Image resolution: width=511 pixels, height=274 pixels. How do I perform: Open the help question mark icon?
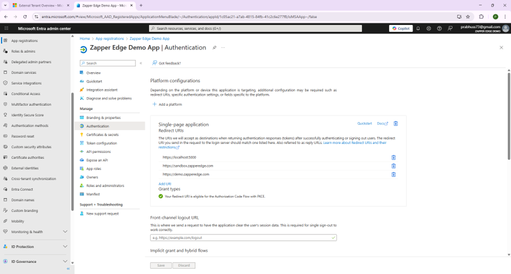[x=439, y=28]
